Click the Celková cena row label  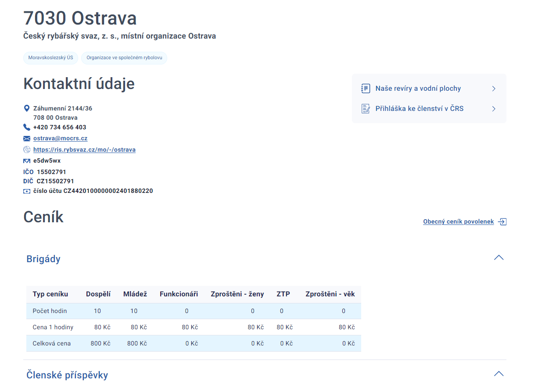pyautogui.click(x=51, y=344)
